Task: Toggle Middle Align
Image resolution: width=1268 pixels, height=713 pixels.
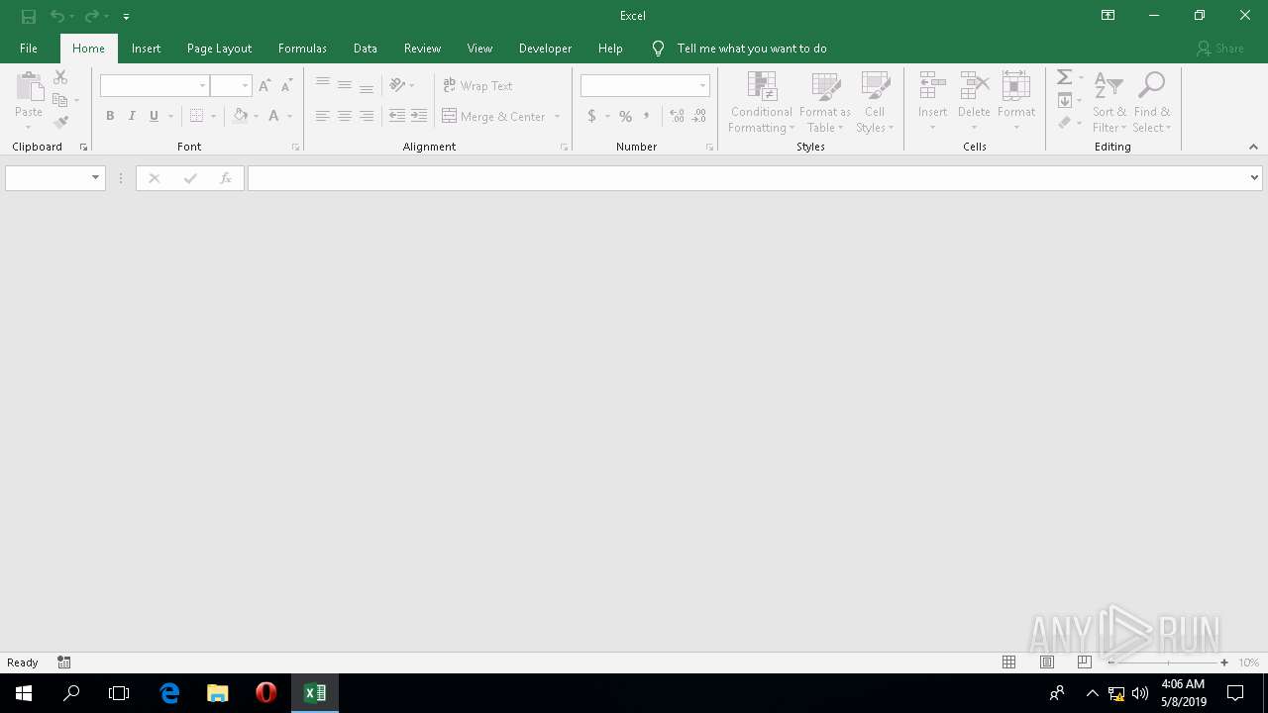Action: [x=345, y=85]
